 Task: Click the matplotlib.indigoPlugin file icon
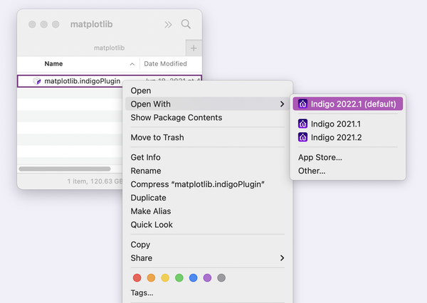pyautogui.click(x=37, y=81)
